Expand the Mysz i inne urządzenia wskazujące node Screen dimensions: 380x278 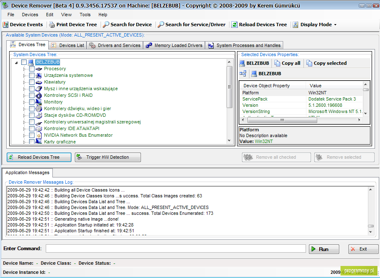pyautogui.click(x=24, y=89)
